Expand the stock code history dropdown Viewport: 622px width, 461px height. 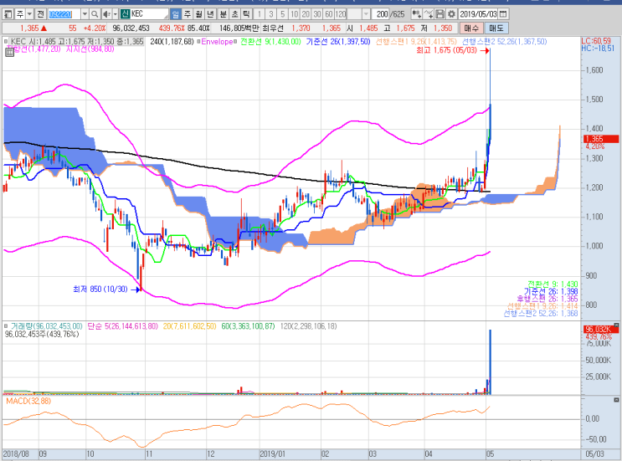(x=85, y=14)
